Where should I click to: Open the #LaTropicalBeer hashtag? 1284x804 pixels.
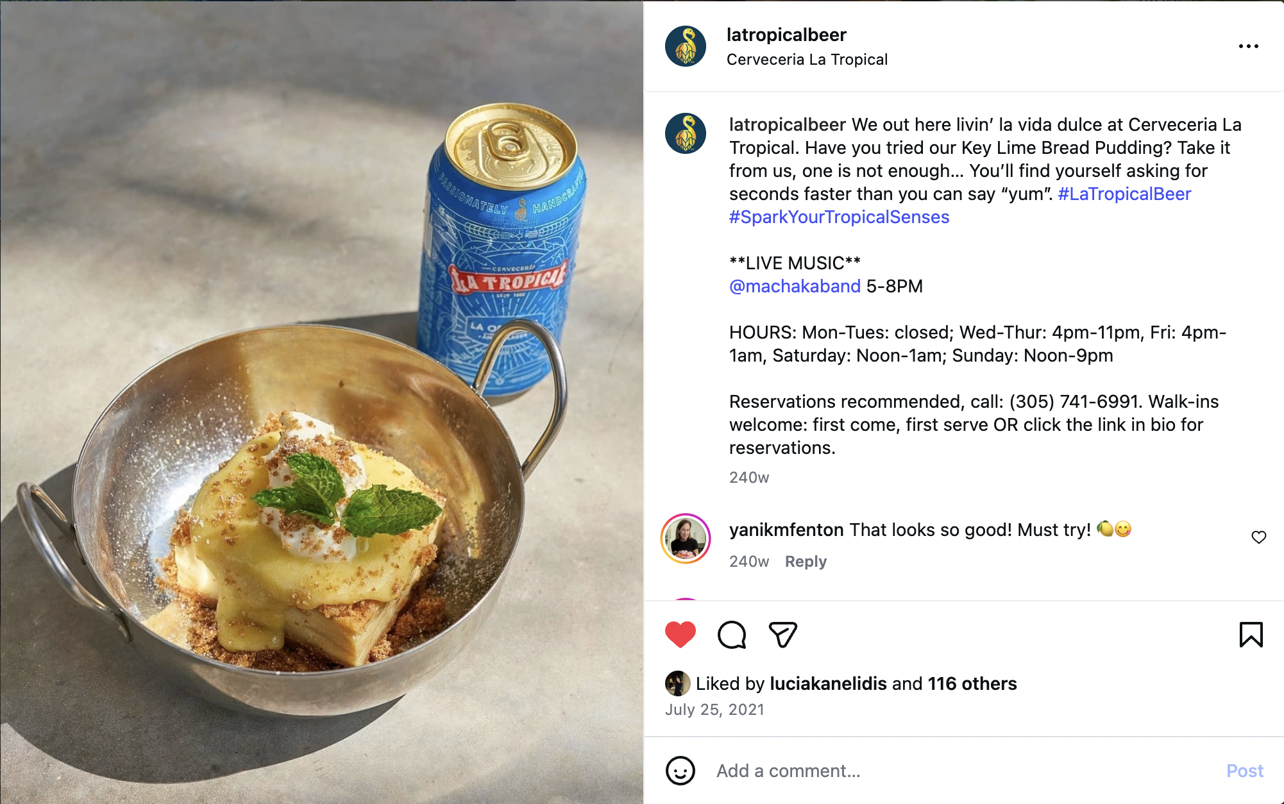coord(1124,194)
